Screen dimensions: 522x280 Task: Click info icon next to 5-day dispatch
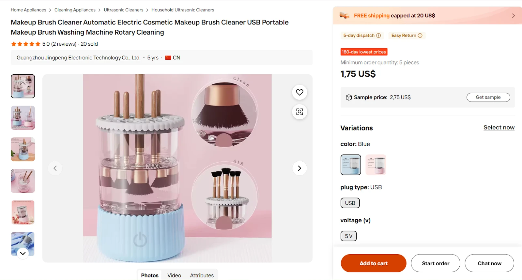(x=378, y=36)
